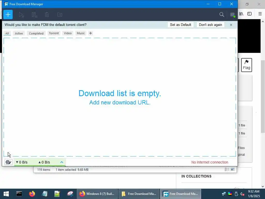
Task: Launch Firefox from pinned taskbar icon
Action: [x=32, y=194]
